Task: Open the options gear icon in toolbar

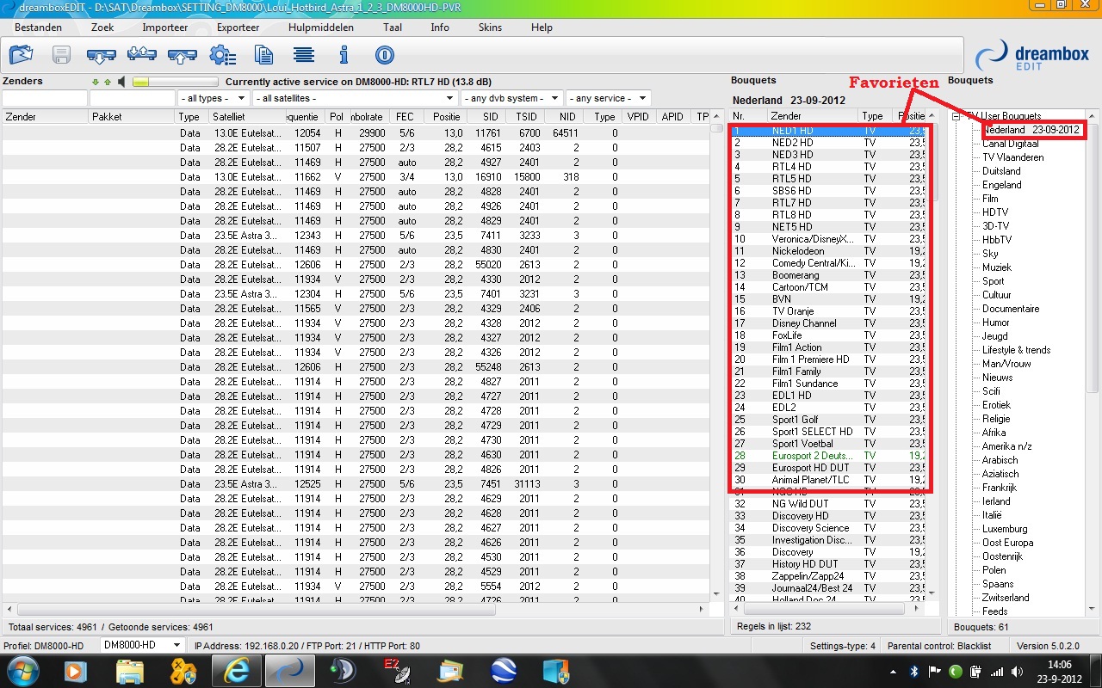Action: tap(223, 56)
